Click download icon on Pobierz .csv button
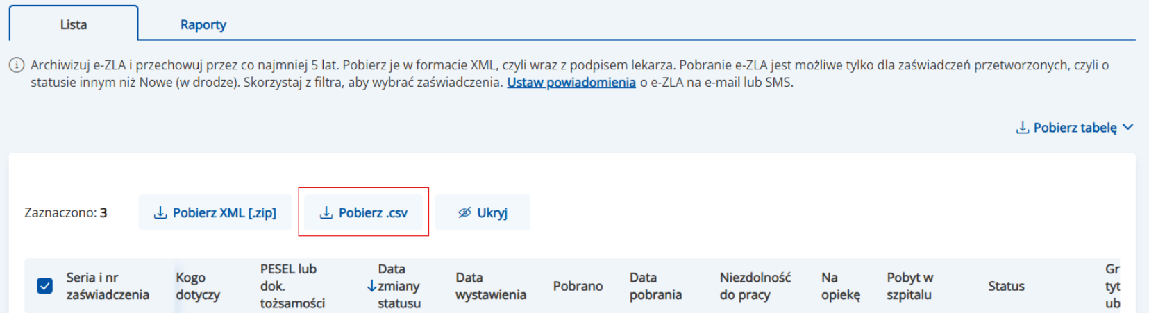This screenshot has width=1149, height=313. coord(326,212)
